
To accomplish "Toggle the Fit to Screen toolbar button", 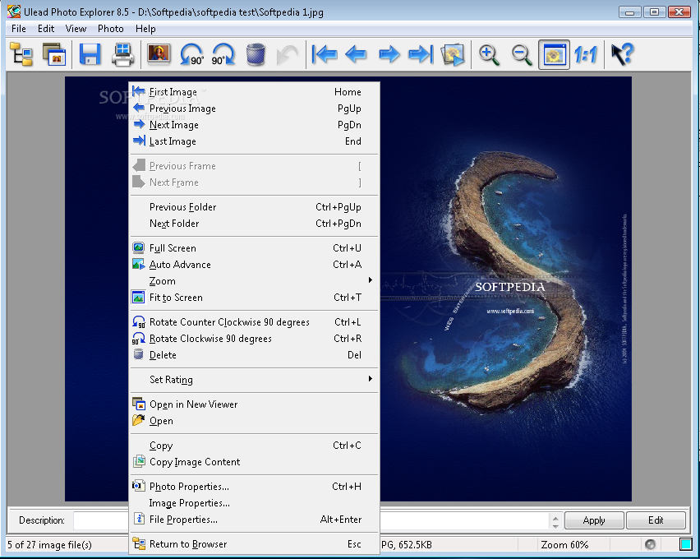I will point(554,54).
